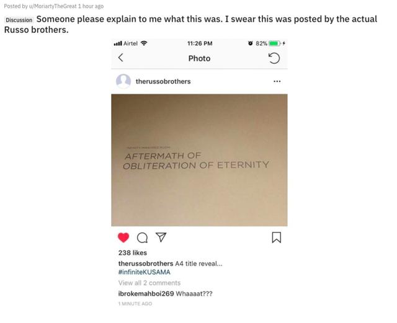Click the refresh icon in Photo header
The image size is (397, 323).
[x=274, y=58]
